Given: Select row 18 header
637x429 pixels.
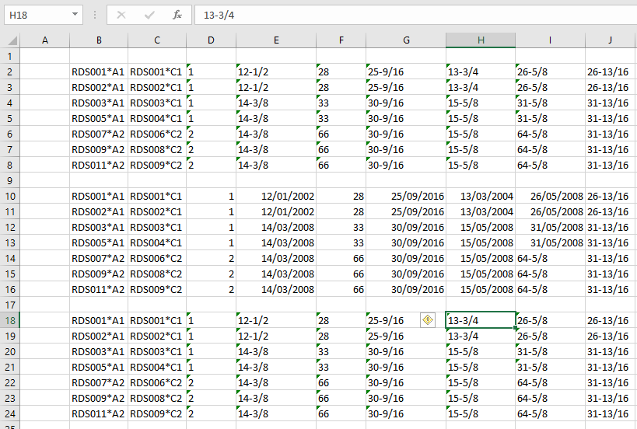Looking at the screenshot, I should [x=9, y=320].
